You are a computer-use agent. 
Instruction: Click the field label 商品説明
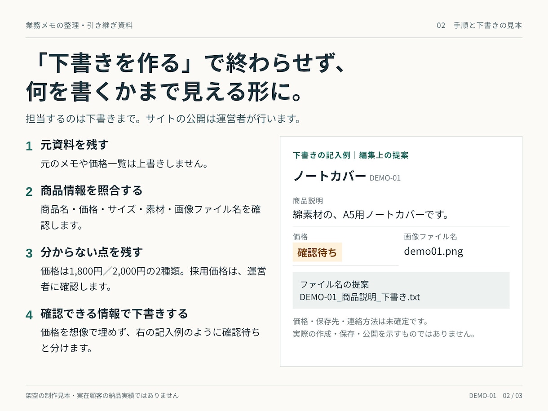click(308, 201)
